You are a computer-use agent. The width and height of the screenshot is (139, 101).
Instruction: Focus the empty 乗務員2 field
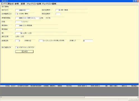(x=19, y=29)
